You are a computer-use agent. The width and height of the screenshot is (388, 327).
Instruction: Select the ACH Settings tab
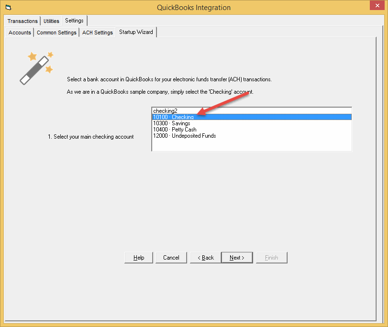(x=97, y=32)
